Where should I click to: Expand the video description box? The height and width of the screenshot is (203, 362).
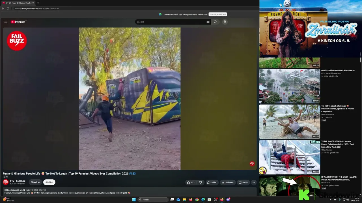pos(130,191)
